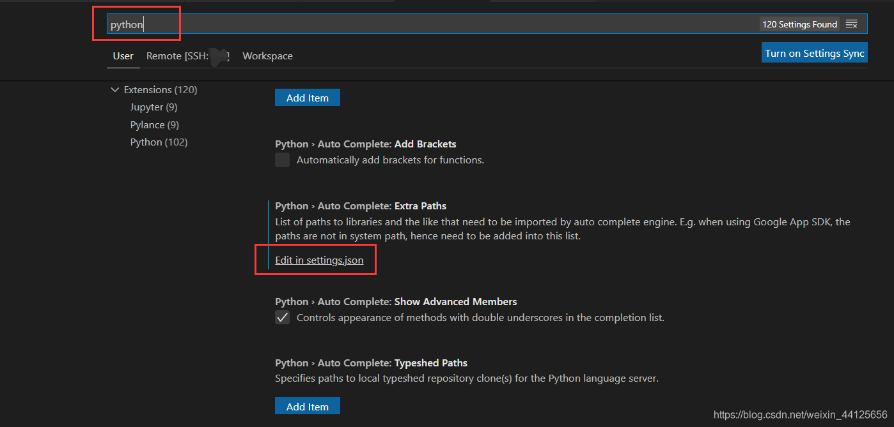Switch to the User settings tab
This screenshot has height=427, width=894.
click(123, 56)
